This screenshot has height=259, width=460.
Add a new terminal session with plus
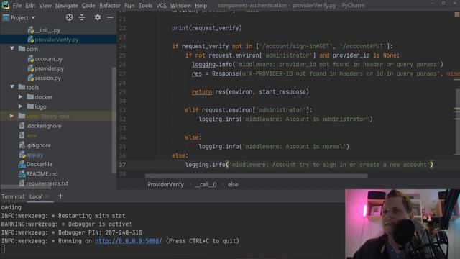tap(60, 196)
